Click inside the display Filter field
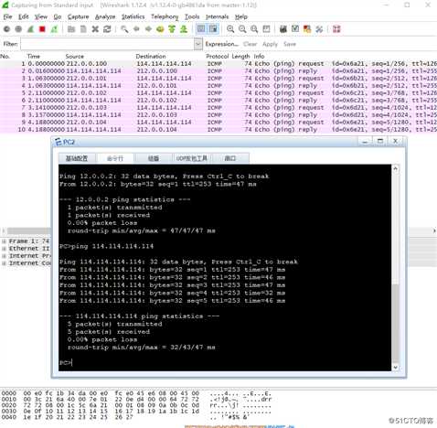 (x=107, y=44)
